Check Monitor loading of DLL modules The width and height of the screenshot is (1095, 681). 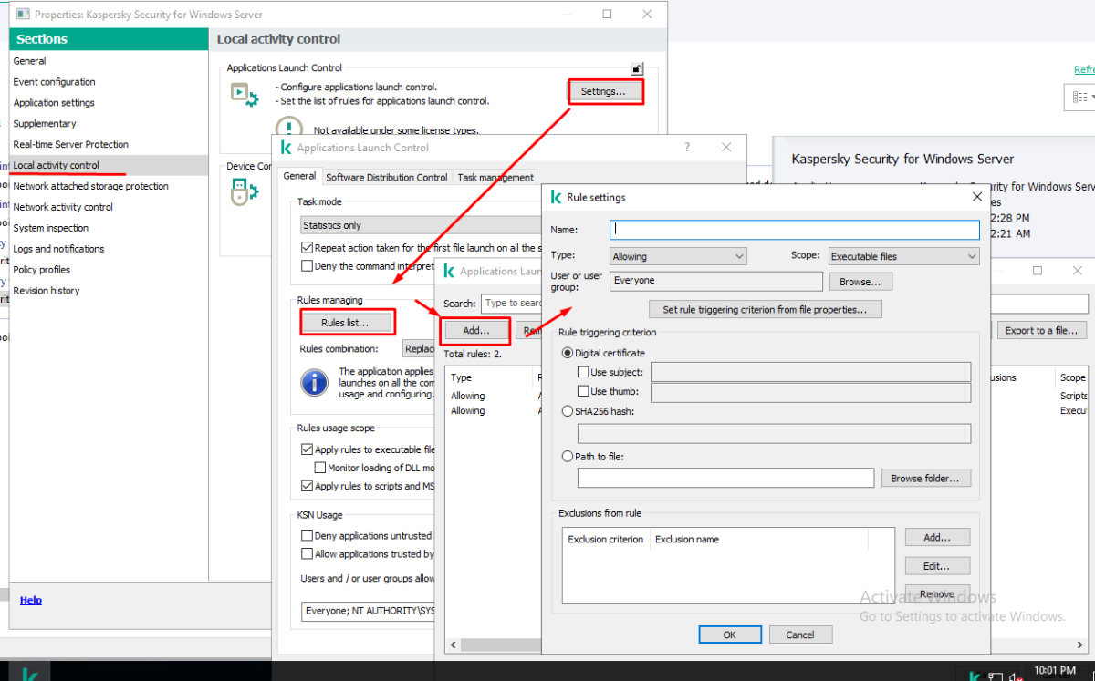(x=320, y=468)
